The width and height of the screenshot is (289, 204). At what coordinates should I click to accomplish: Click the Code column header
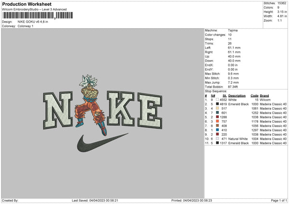pyautogui.click(x=254, y=96)
